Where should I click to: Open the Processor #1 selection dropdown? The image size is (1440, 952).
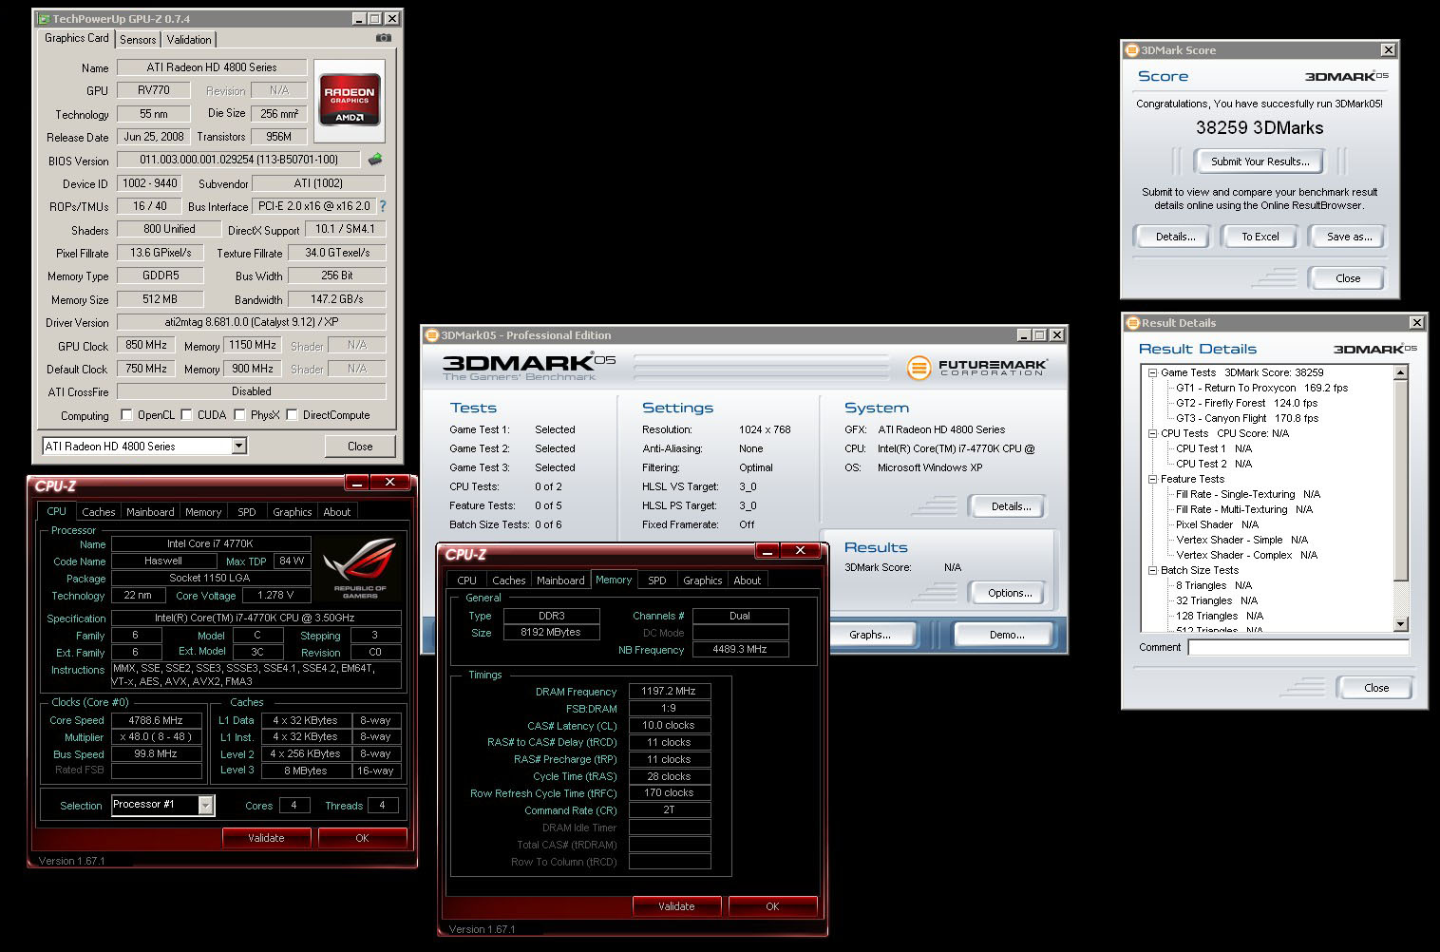(205, 805)
